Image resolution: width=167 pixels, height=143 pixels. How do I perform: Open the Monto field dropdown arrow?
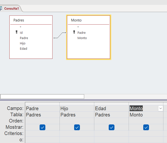point(160,109)
